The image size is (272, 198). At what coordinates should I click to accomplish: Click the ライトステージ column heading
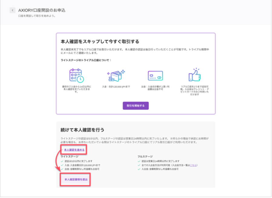tap(69, 156)
